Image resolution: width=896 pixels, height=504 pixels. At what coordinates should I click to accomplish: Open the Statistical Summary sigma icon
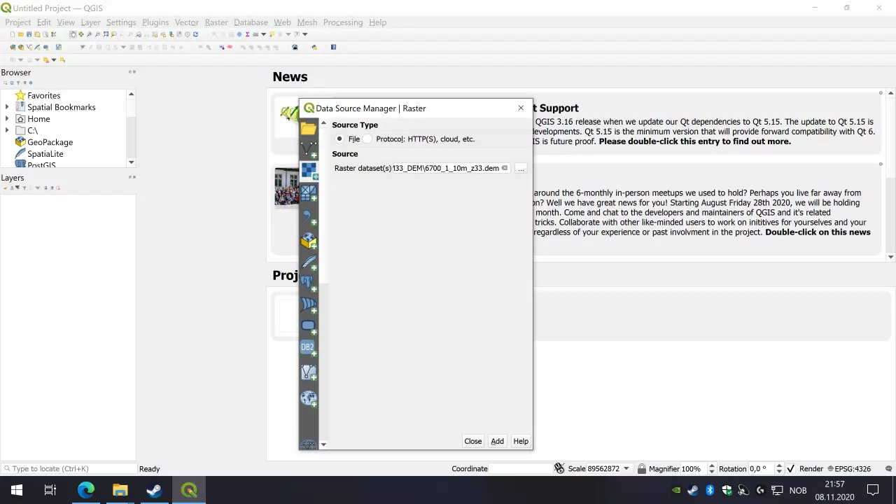click(x=247, y=34)
